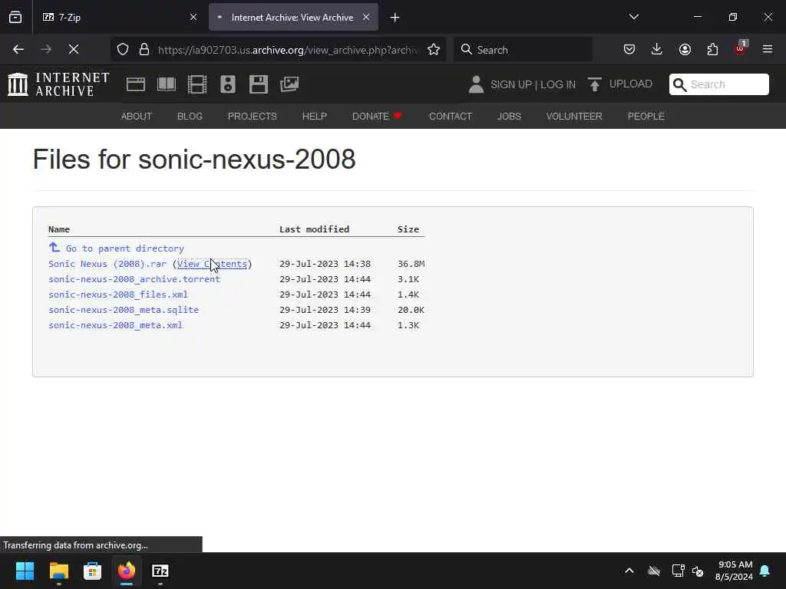Open the Firefox recent browsing icon
The width and height of the screenshot is (786, 589).
pos(15,17)
